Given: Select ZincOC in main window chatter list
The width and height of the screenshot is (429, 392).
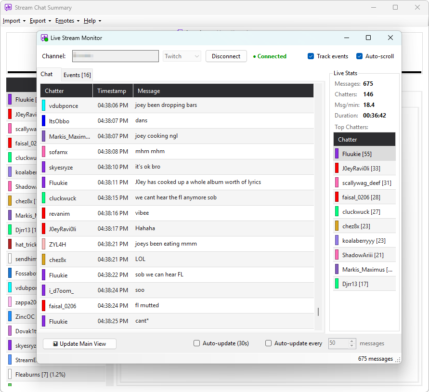Looking at the screenshot, I should 22,317.
